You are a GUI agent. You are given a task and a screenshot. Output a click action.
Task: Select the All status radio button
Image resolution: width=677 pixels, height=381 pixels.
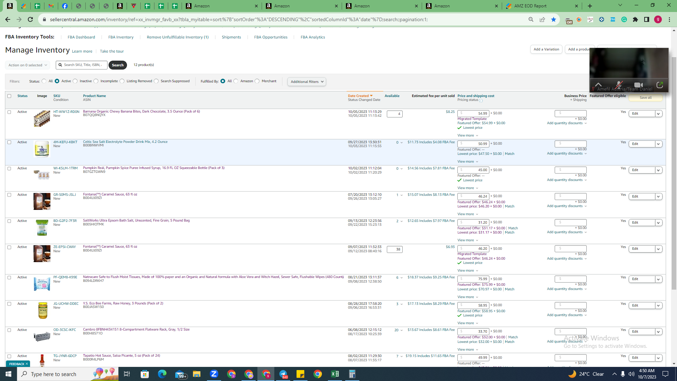pyautogui.click(x=44, y=81)
